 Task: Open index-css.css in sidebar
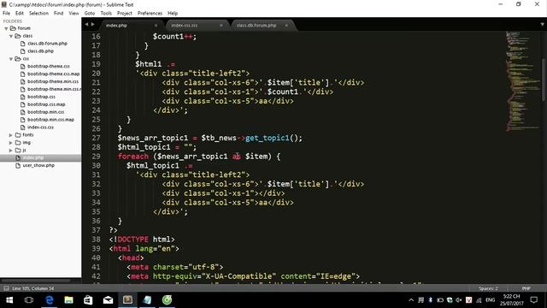coord(40,127)
